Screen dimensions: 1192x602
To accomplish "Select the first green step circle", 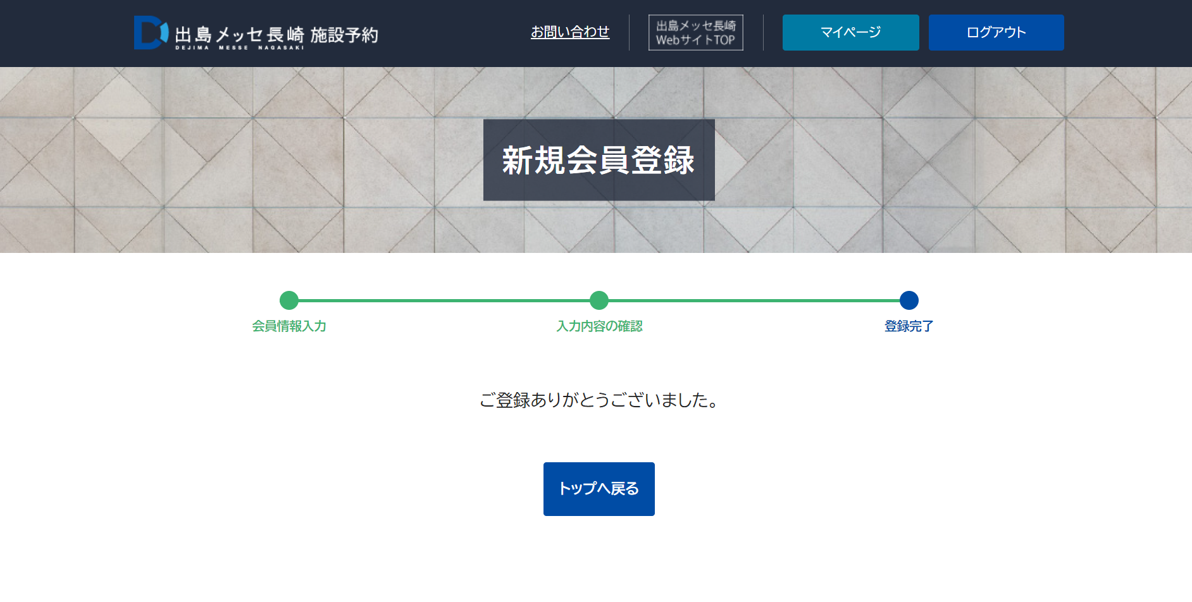I will 289,300.
